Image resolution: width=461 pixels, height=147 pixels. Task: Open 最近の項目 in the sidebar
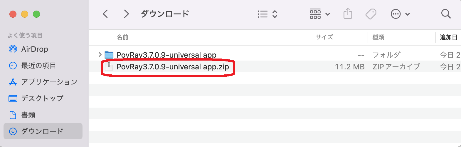pos(38,66)
